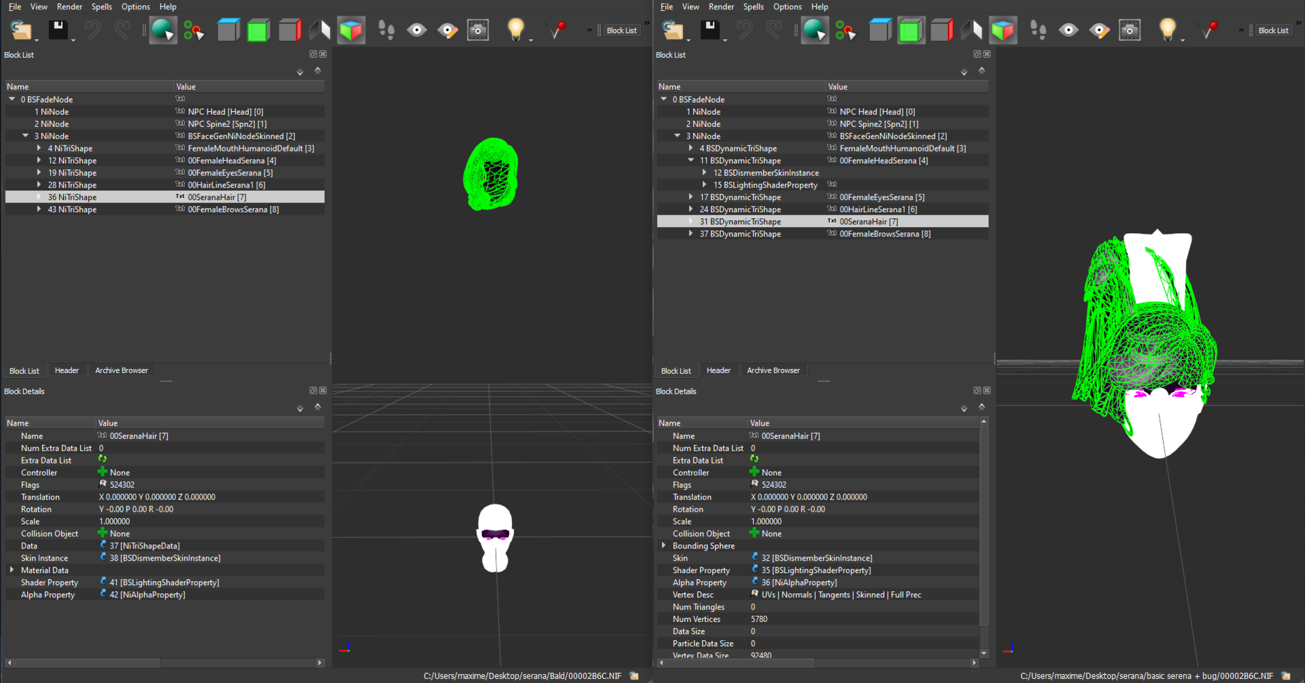Image resolution: width=1305 pixels, height=683 pixels.
Task: Open Render menu in left window
Action: point(69,7)
